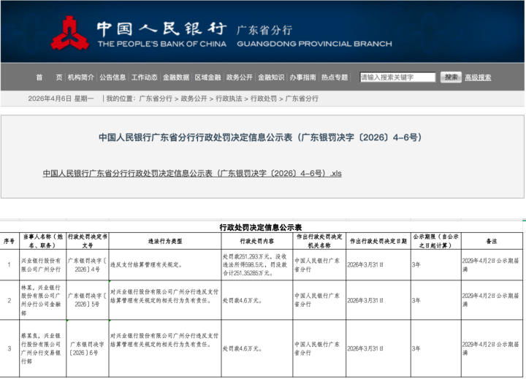Select the 金融知识 menu item
This screenshot has width=526, height=379.
tap(271, 77)
